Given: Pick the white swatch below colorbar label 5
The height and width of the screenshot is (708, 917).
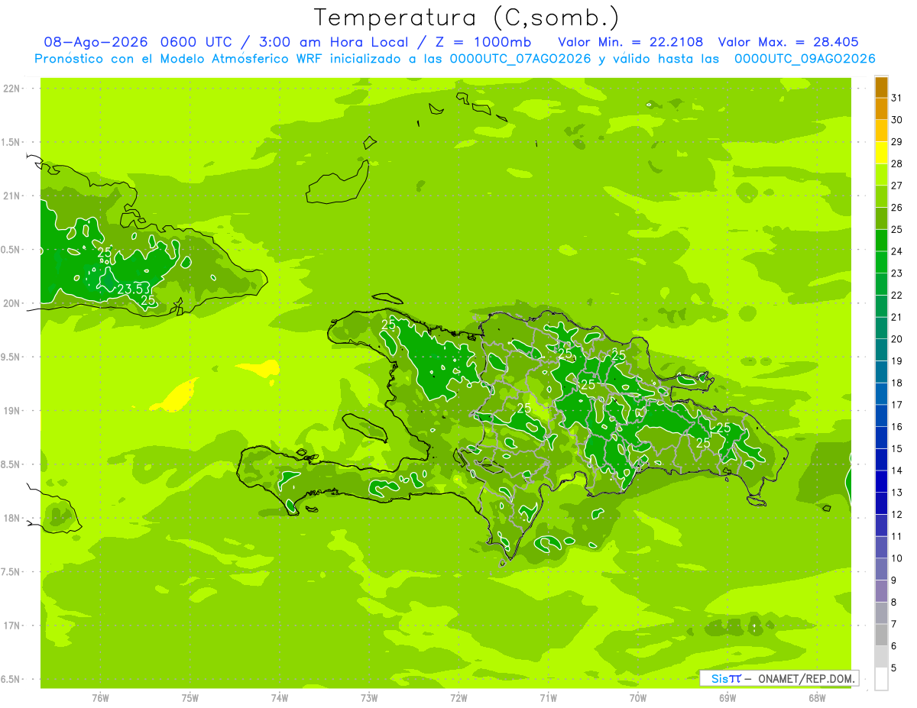Looking at the screenshot, I should click(881, 679).
